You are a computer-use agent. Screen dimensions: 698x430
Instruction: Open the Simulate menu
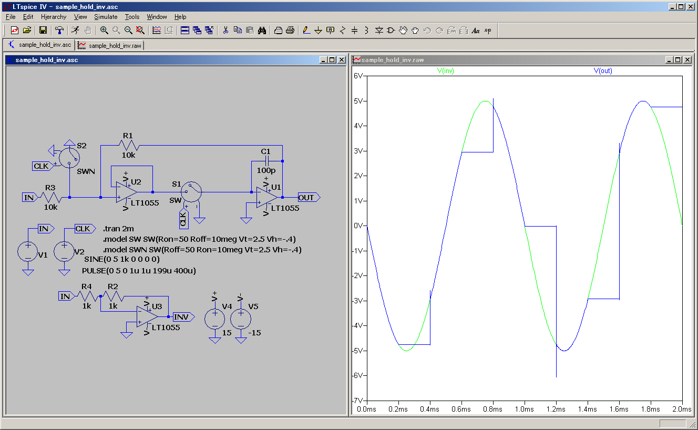pos(106,17)
